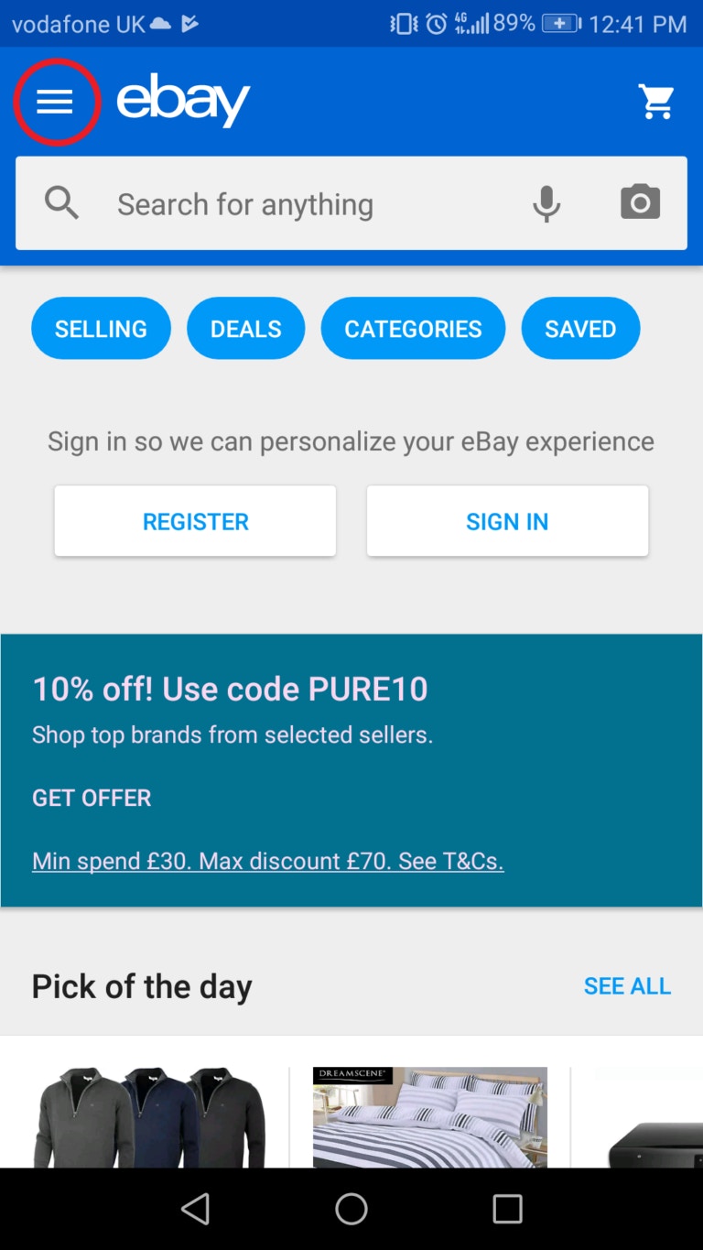703x1250 pixels.
Task: Open Android recent apps overview
Action: (x=507, y=1209)
